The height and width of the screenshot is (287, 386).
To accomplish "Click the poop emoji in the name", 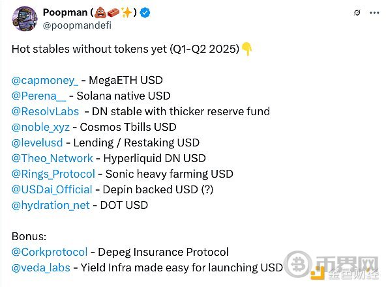I will (x=100, y=12).
